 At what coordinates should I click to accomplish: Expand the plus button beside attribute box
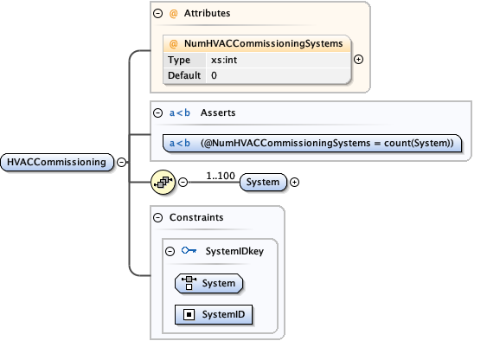pos(358,60)
